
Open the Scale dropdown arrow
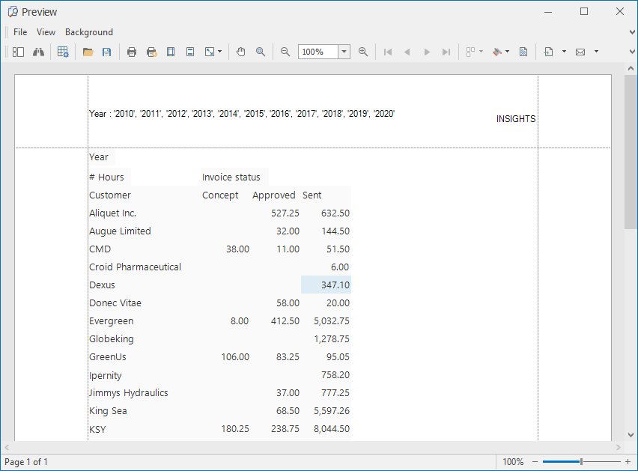click(x=219, y=52)
